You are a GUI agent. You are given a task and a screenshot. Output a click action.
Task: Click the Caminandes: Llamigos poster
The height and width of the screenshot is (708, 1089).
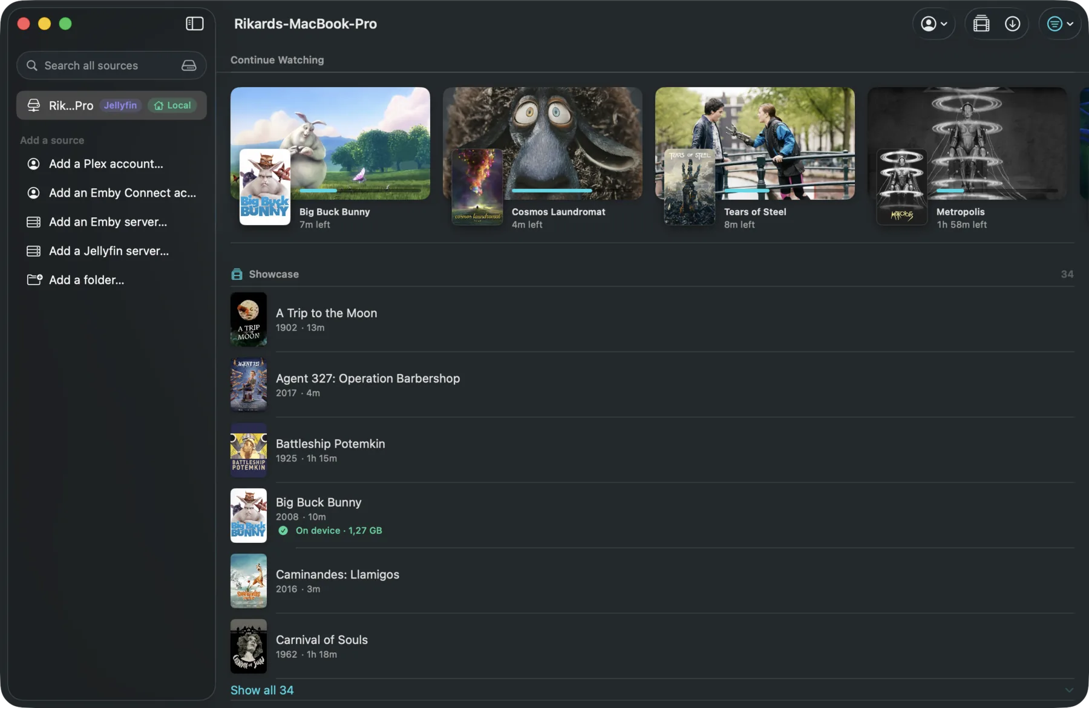coord(249,581)
